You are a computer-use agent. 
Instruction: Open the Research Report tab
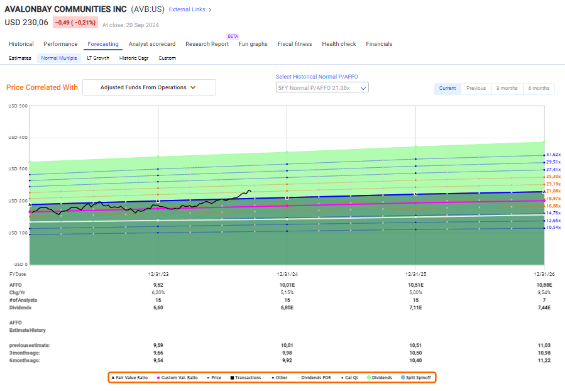point(207,44)
